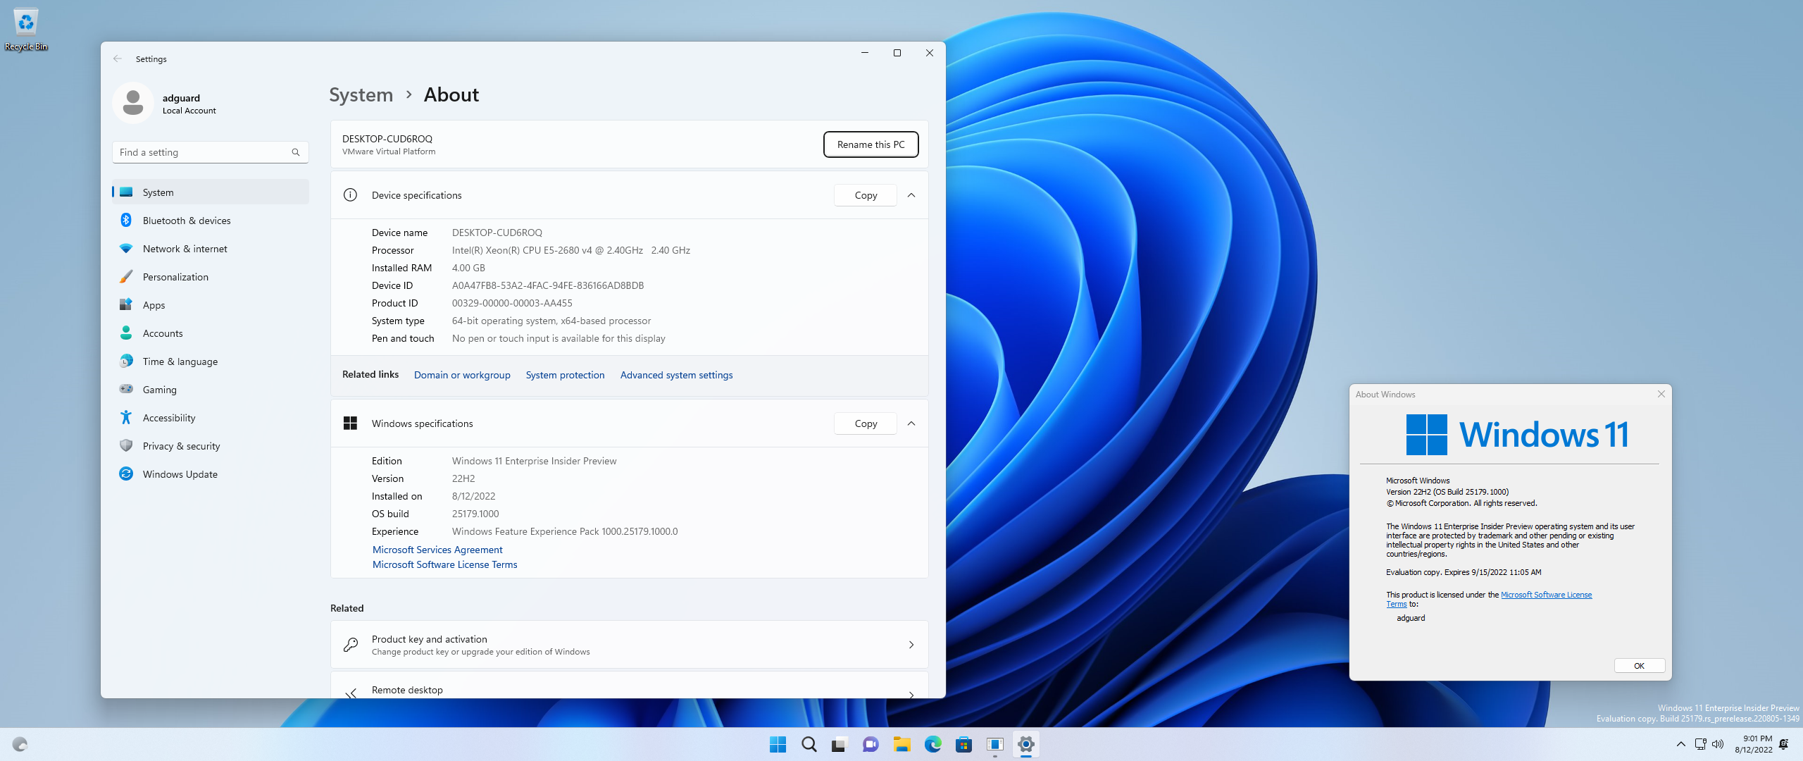Screen dimensions: 1803x761
Task: Open Search from the taskbar
Action: 809,745
